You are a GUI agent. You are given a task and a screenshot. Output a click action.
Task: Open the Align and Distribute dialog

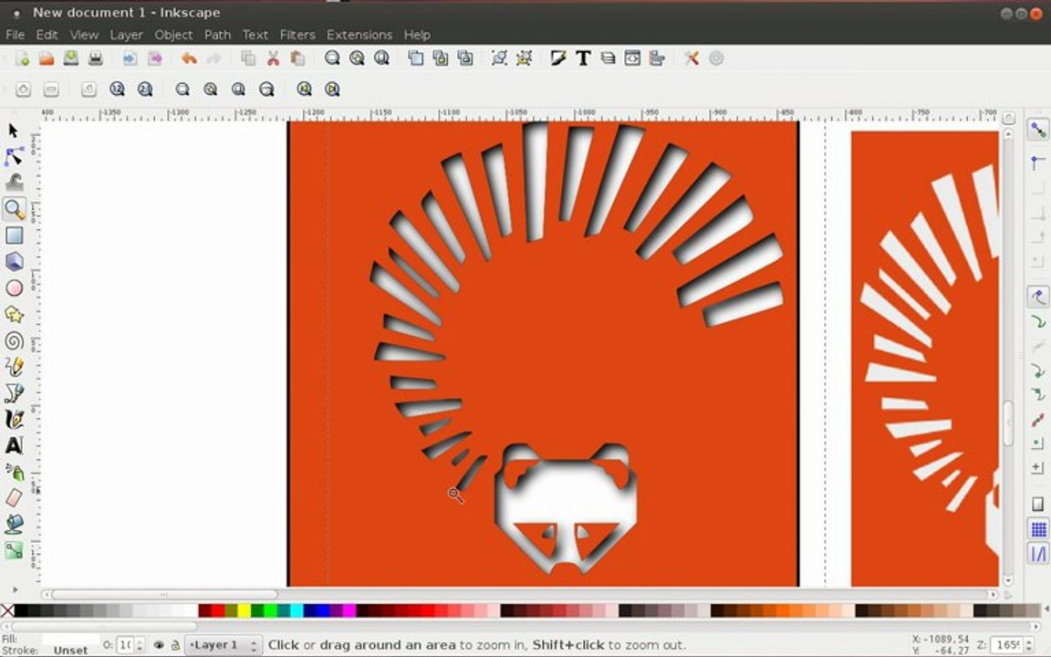(x=657, y=58)
